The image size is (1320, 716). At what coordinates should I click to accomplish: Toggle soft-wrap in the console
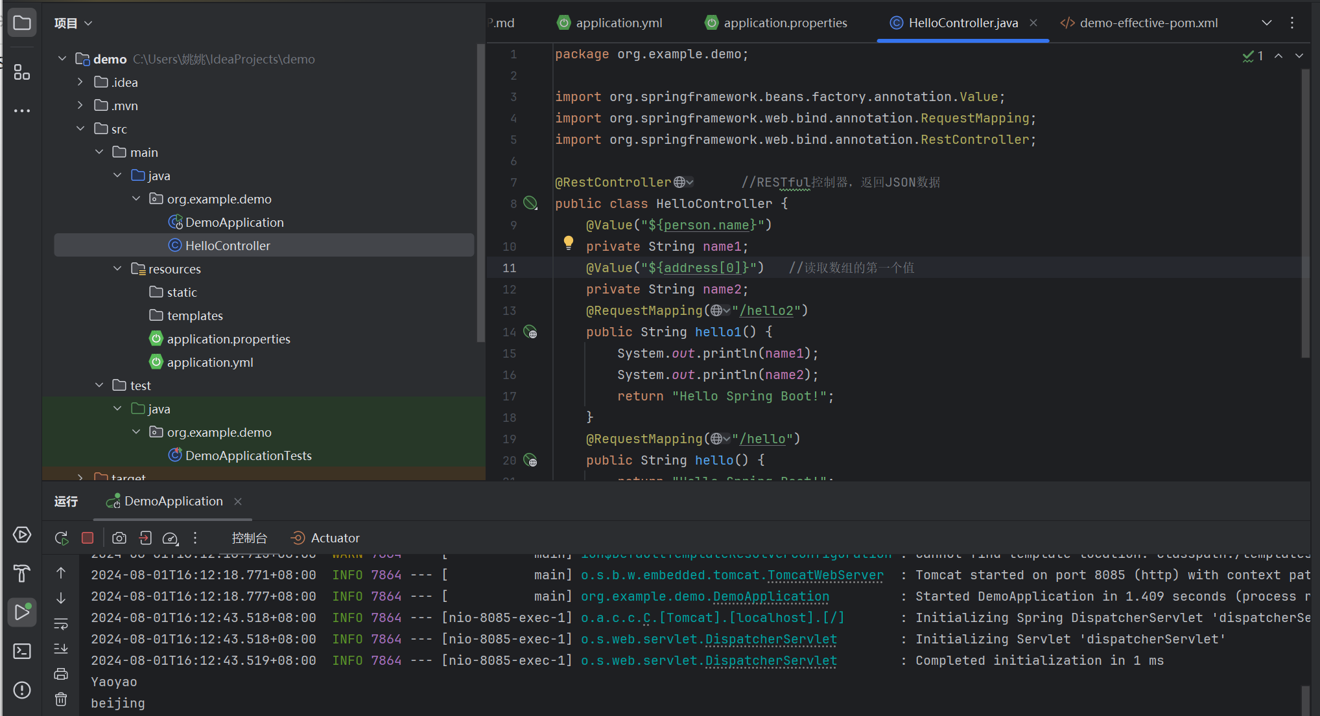61,624
